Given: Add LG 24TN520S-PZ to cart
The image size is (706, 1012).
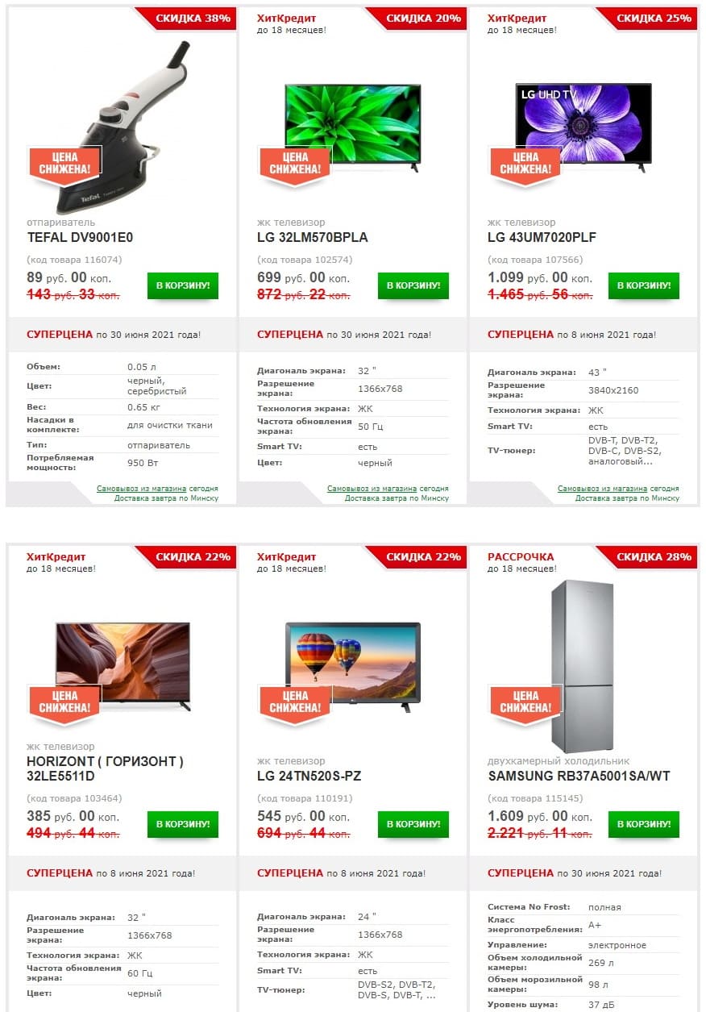Looking at the screenshot, I should coord(413,824).
